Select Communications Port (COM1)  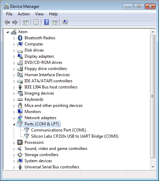pos(59,130)
